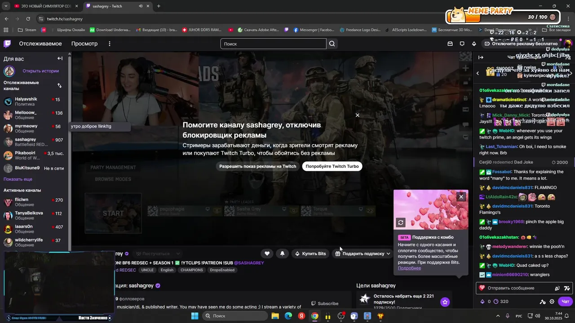Open the Bits icon inside message field
This screenshot has width=575, height=323.
[557, 288]
